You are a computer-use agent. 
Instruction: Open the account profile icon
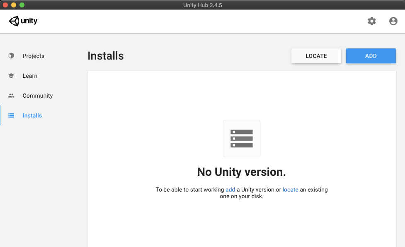pyautogui.click(x=393, y=21)
